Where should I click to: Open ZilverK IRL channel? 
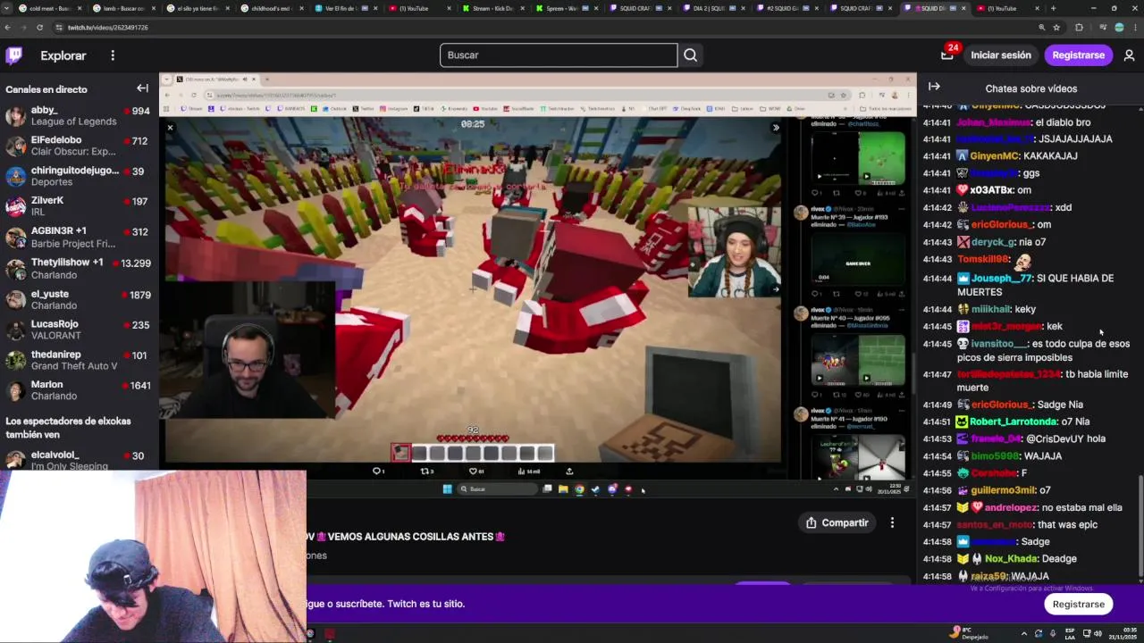click(79, 206)
